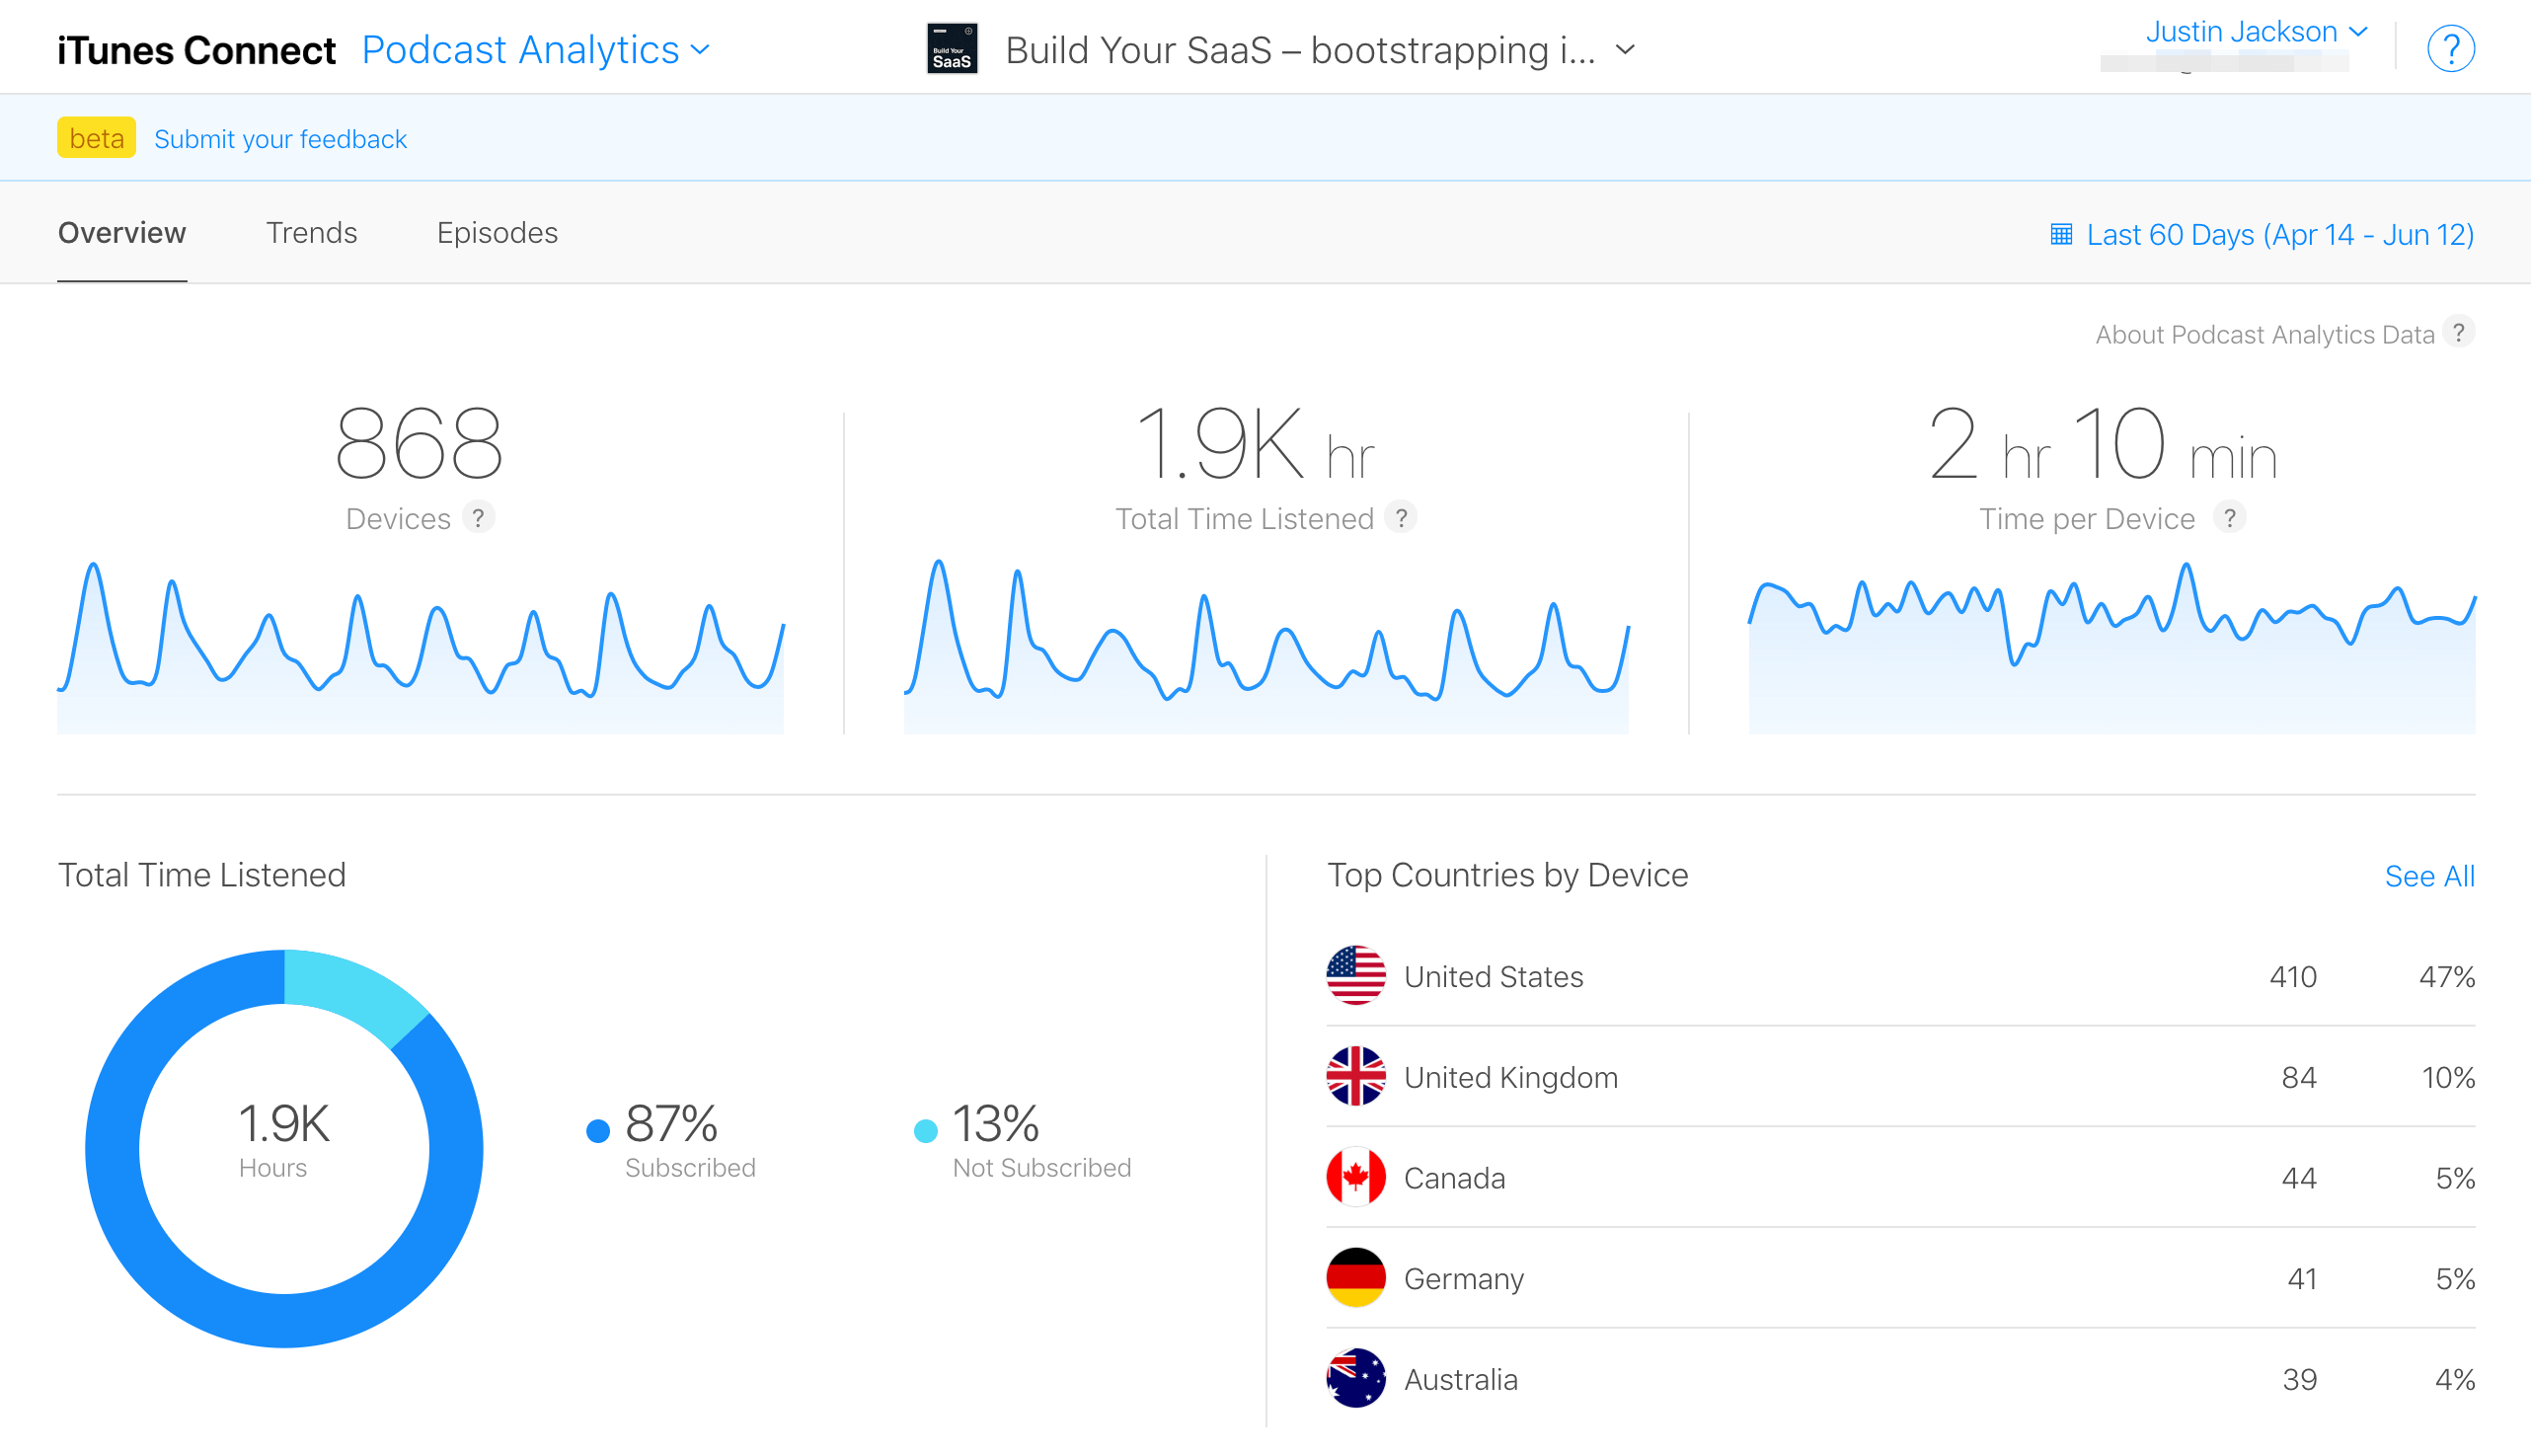This screenshot has width=2531, height=1455.
Task: Click See All for top countries
Action: (x=2429, y=877)
